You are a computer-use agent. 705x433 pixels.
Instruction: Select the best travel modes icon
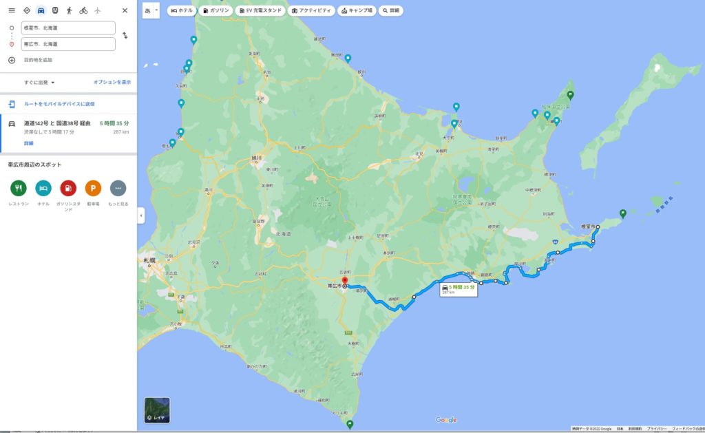(x=26, y=10)
